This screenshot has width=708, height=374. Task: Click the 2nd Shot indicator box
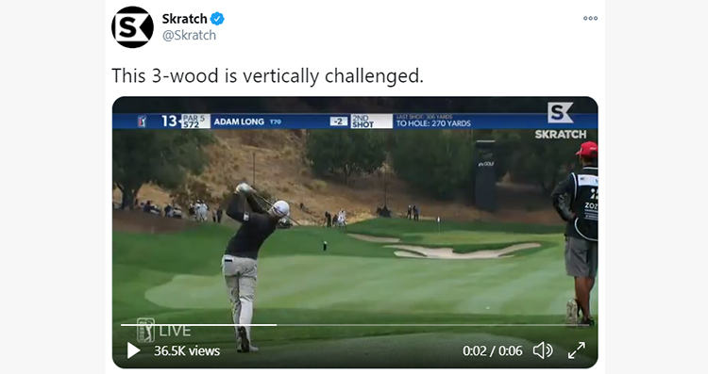pyautogui.click(x=371, y=122)
